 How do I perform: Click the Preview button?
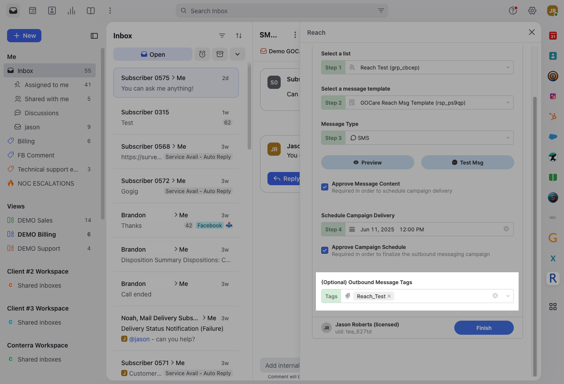click(x=367, y=162)
